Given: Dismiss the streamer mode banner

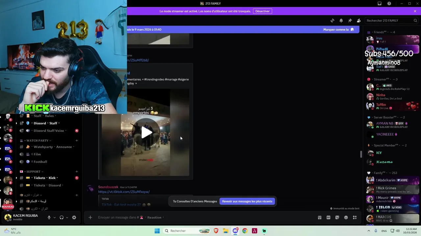Looking at the screenshot, I should pyautogui.click(x=415, y=11).
